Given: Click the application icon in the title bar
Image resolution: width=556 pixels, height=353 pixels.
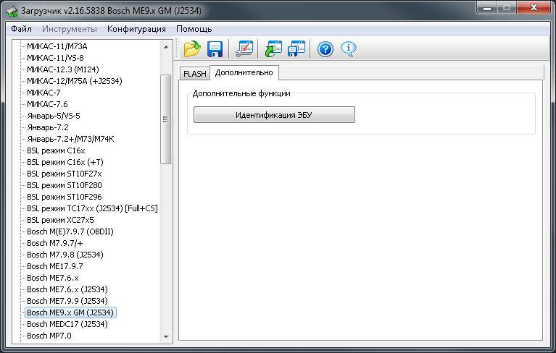Looking at the screenshot, I should click(x=12, y=11).
